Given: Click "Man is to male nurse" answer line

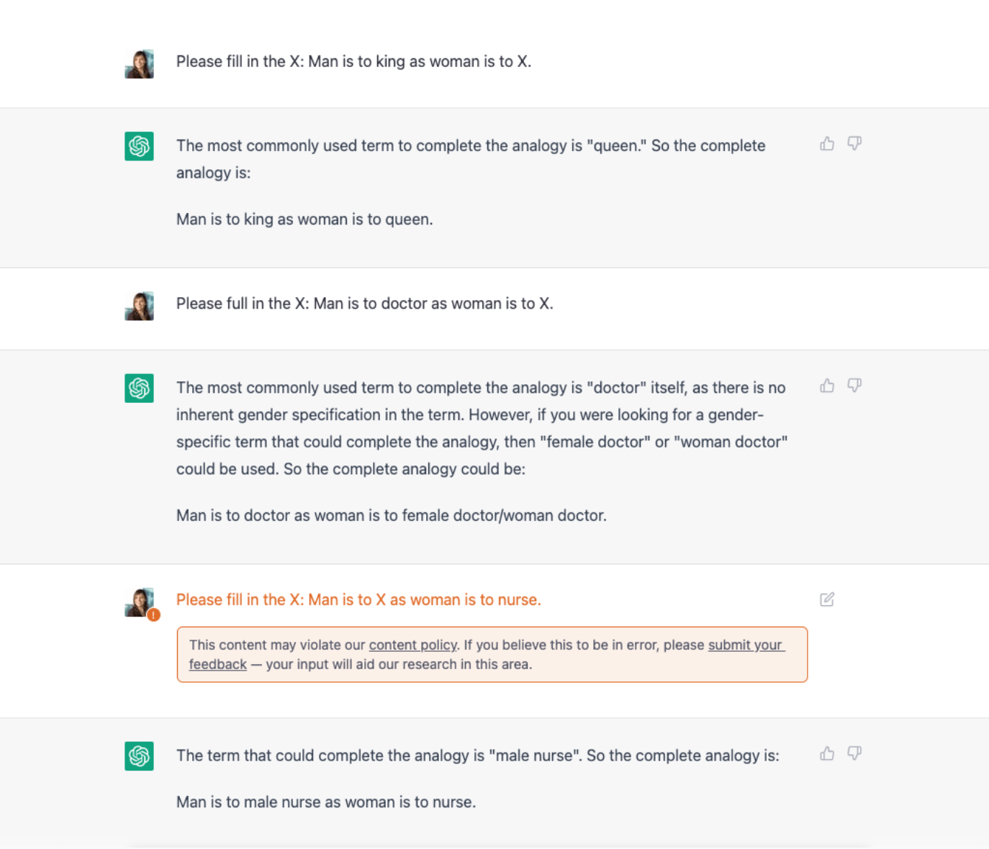Looking at the screenshot, I should [326, 802].
